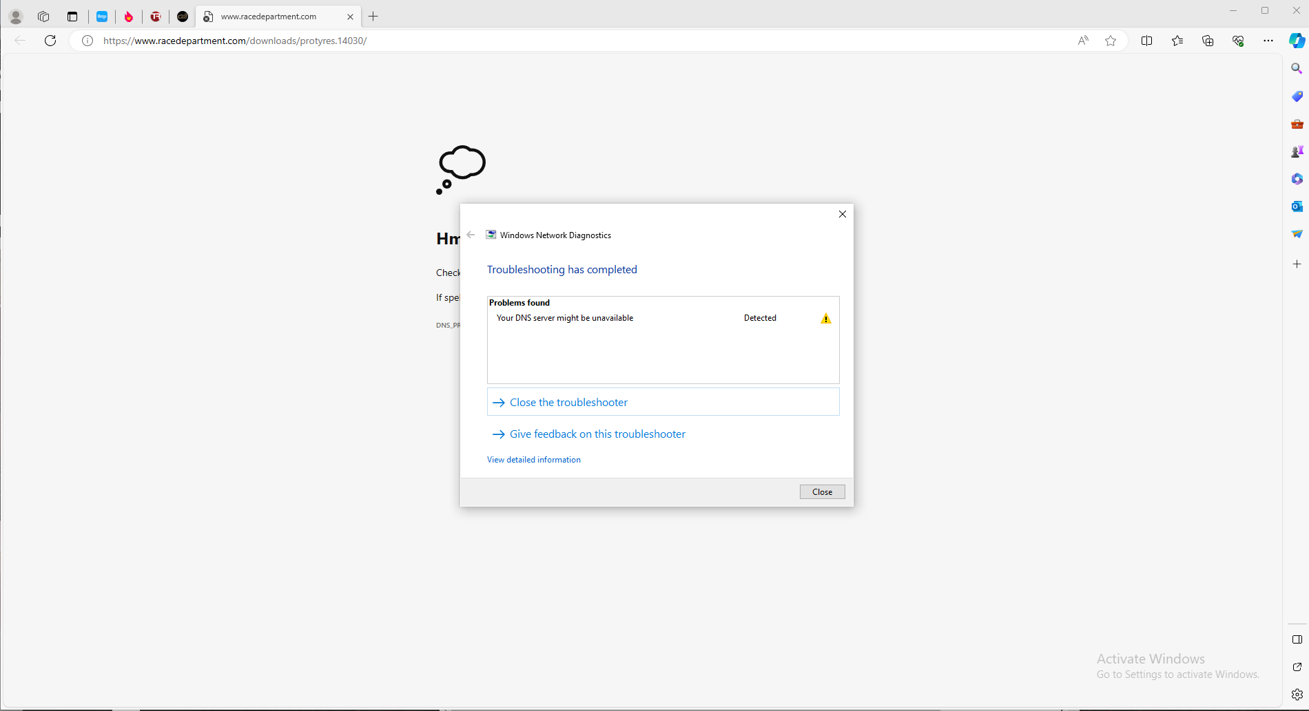Switch to the racedepartment.com tab
1309x711 pixels.
(269, 17)
